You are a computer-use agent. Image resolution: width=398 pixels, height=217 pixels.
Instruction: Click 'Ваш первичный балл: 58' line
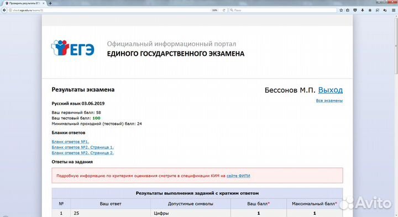tap(76, 113)
